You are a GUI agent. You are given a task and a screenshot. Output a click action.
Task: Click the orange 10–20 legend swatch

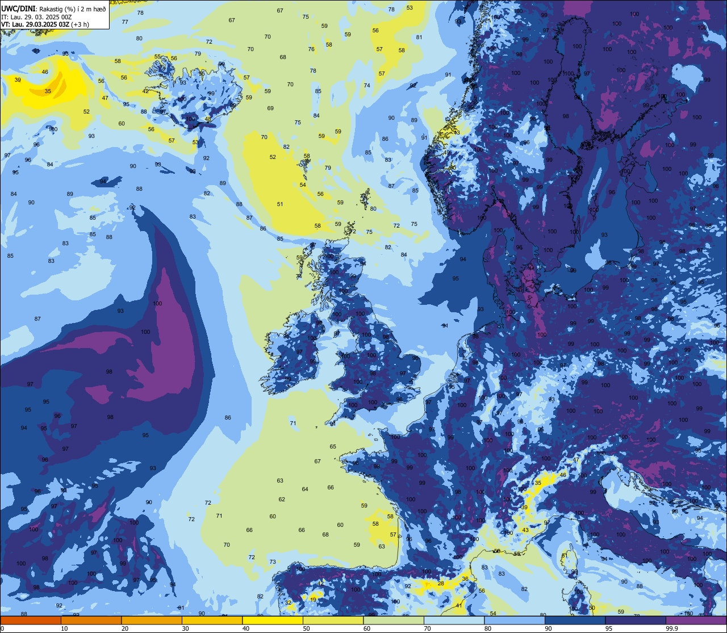pyautogui.click(x=91, y=620)
